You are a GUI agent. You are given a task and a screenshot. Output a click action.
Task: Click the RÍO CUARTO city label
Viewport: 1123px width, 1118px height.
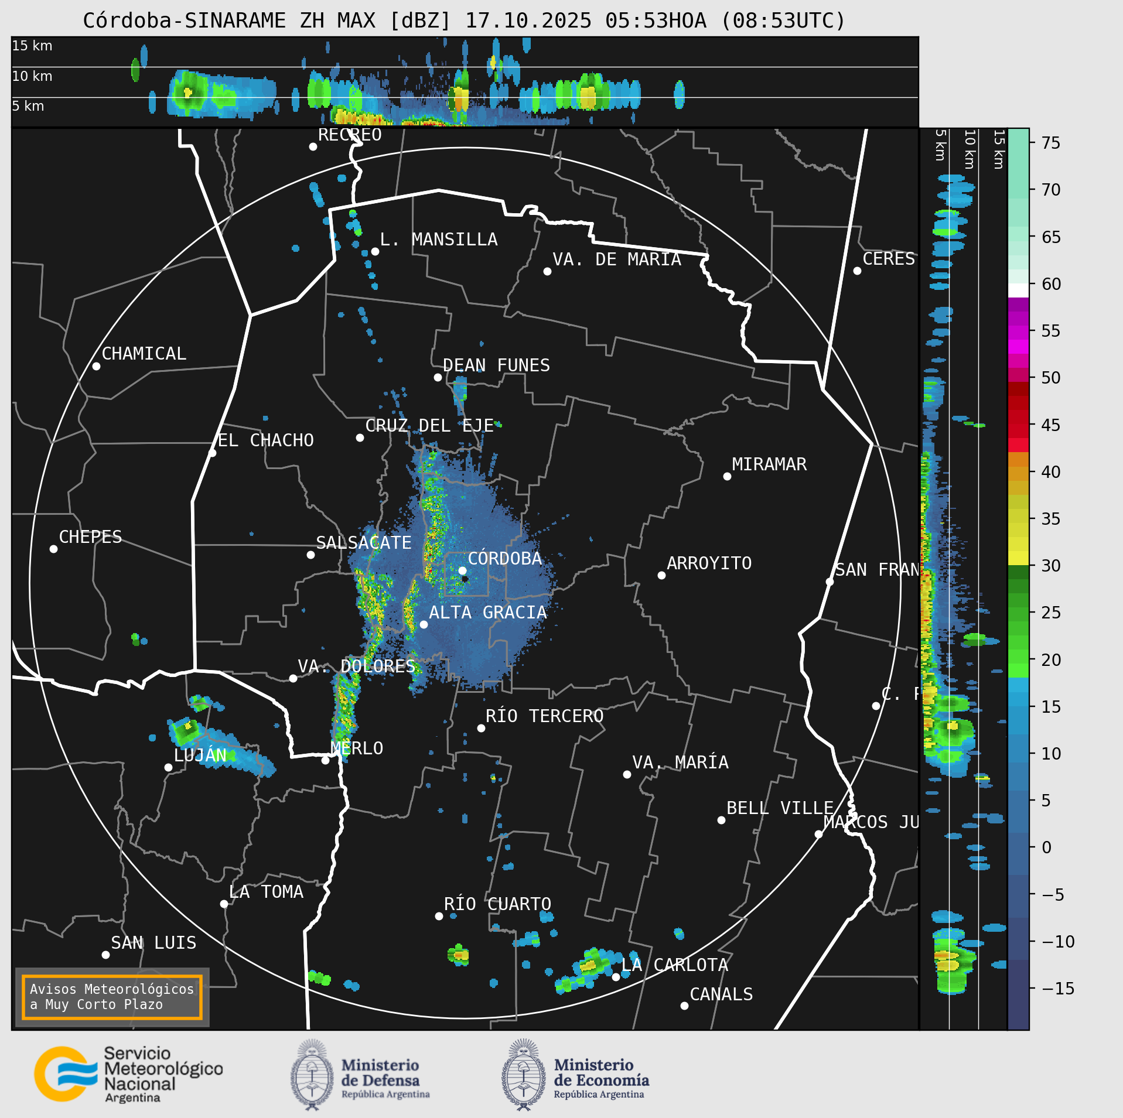[497, 904]
